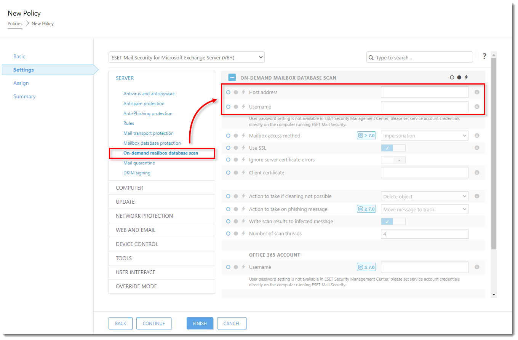Viewport: 518px width, 340px height.
Task: Toggle the Use SSL switch
Action: click(393, 148)
